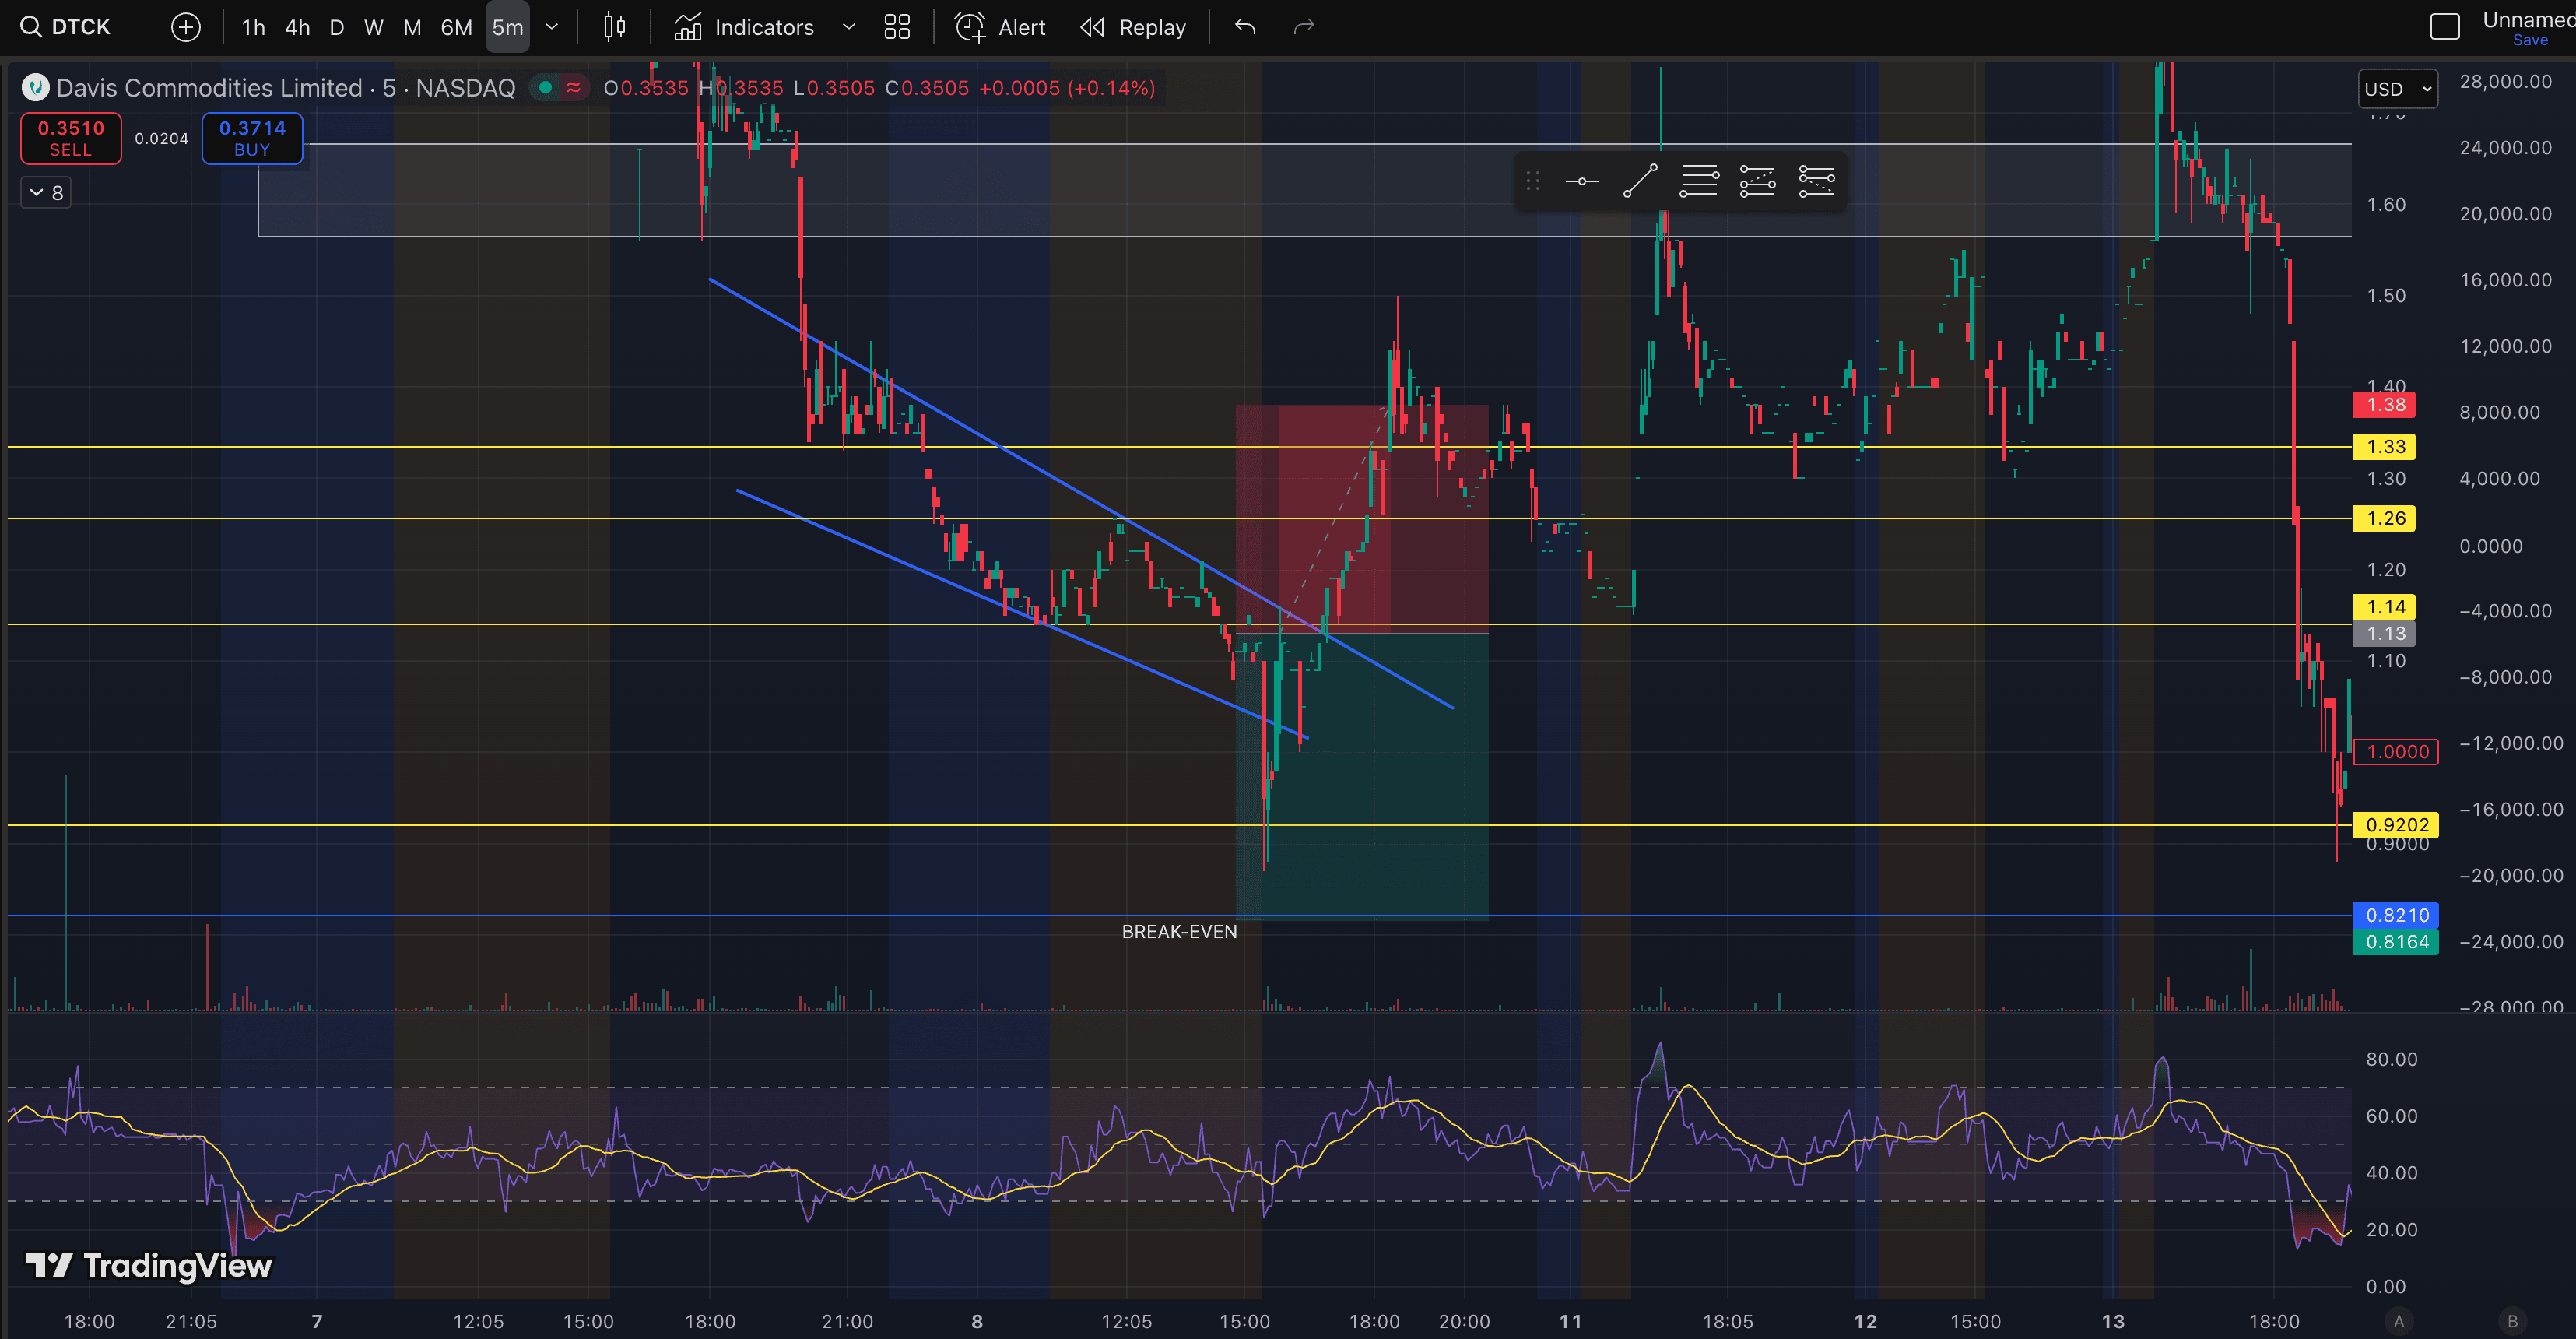Image resolution: width=2576 pixels, height=1339 pixels.
Task: Click the add symbol plus icon
Action: click(186, 27)
